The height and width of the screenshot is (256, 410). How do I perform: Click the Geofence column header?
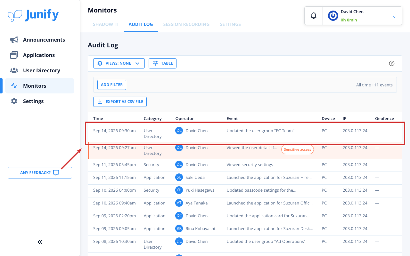coord(384,118)
